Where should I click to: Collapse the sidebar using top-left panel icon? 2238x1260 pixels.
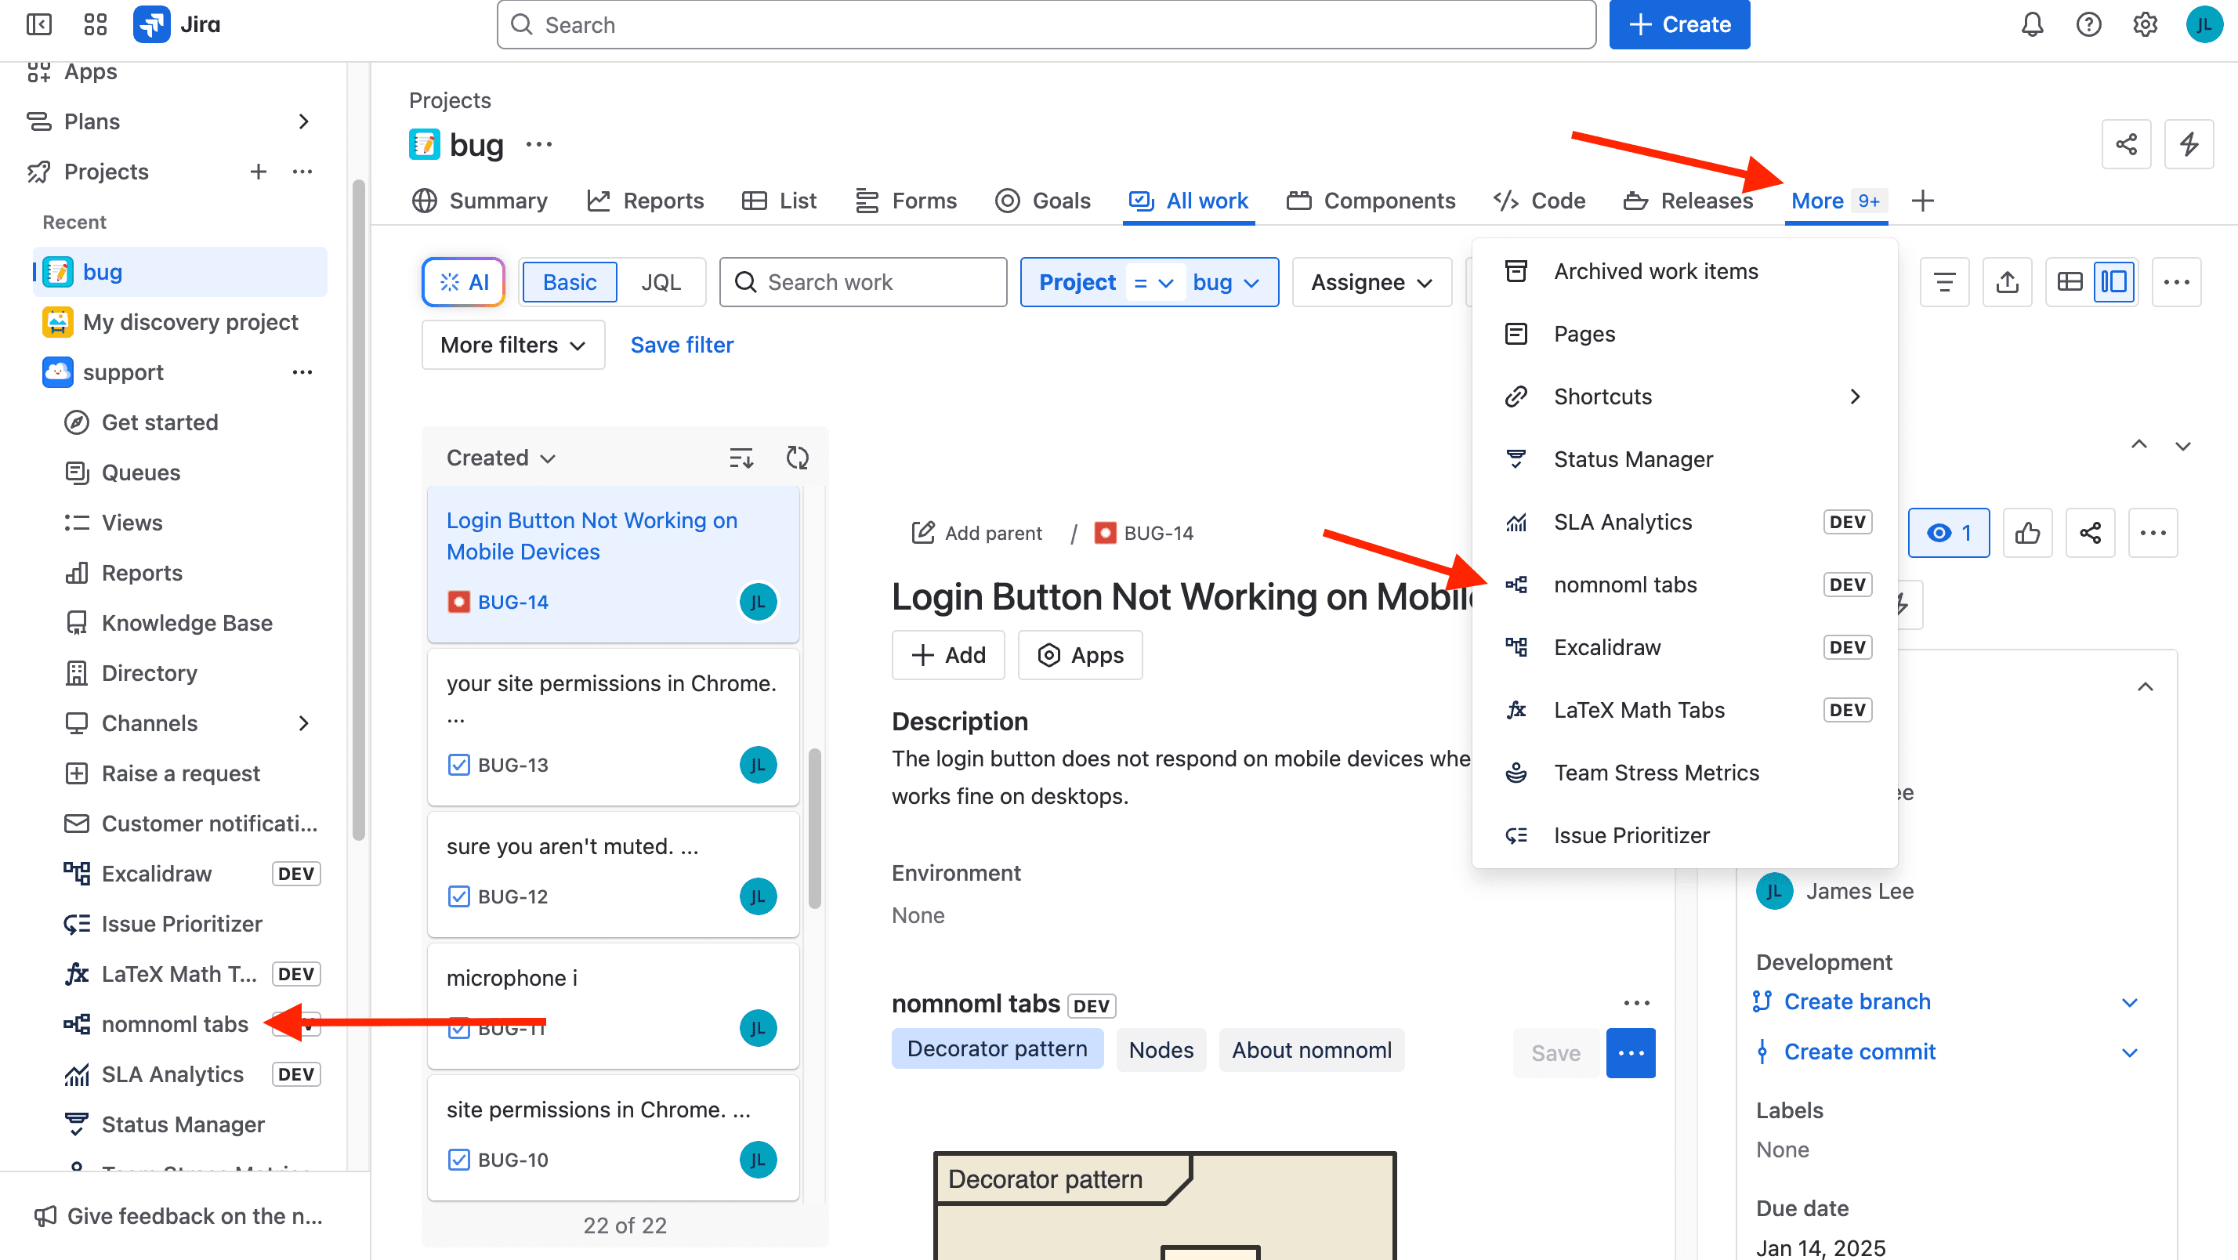(x=39, y=24)
